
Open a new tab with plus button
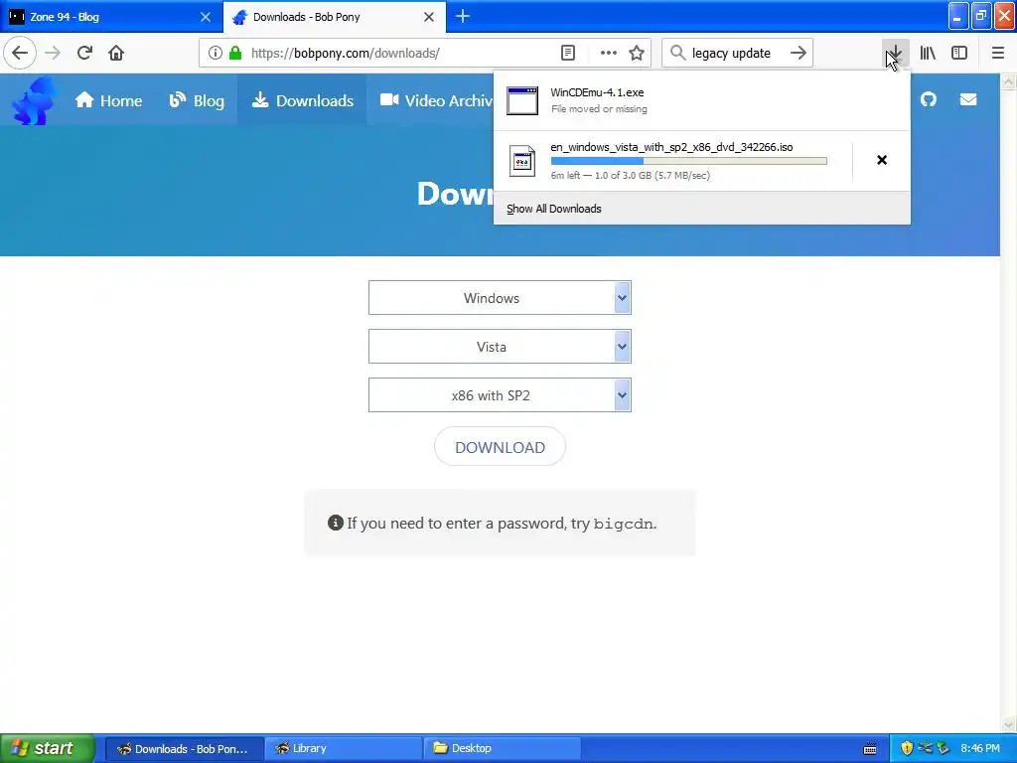coord(463,16)
